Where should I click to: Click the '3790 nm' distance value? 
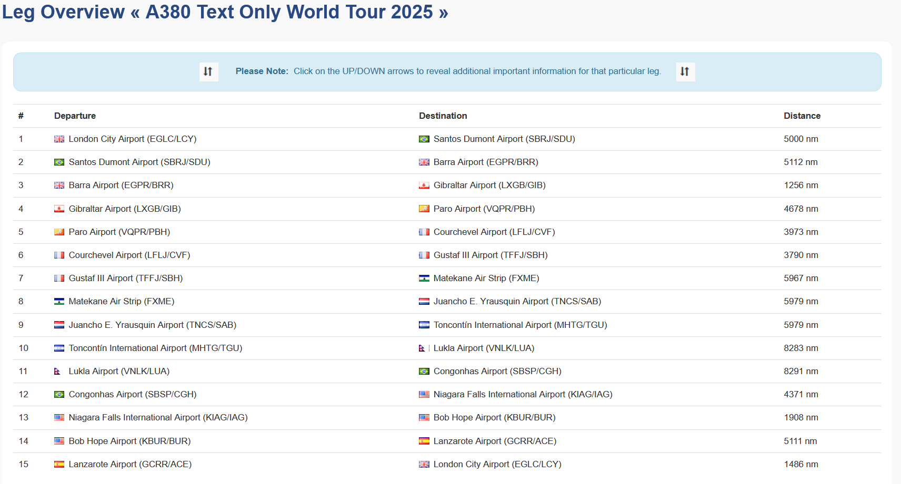[801, 255]
